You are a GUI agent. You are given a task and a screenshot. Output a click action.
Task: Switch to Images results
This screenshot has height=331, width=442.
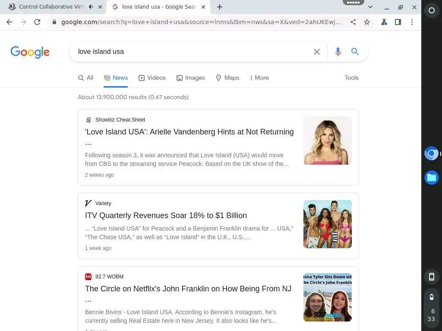[190, 78]
